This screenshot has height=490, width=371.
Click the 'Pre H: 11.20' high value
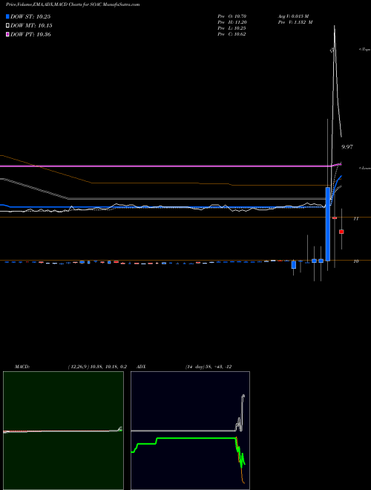click(x=232, y=22)
